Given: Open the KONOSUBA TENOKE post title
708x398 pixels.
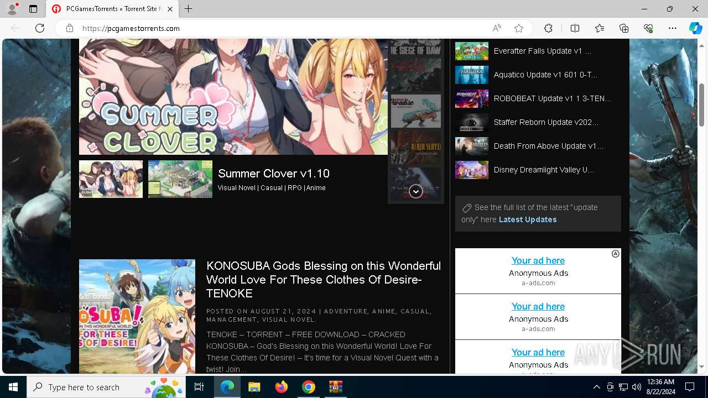Looking at the screenshot, I should [324, 280].
